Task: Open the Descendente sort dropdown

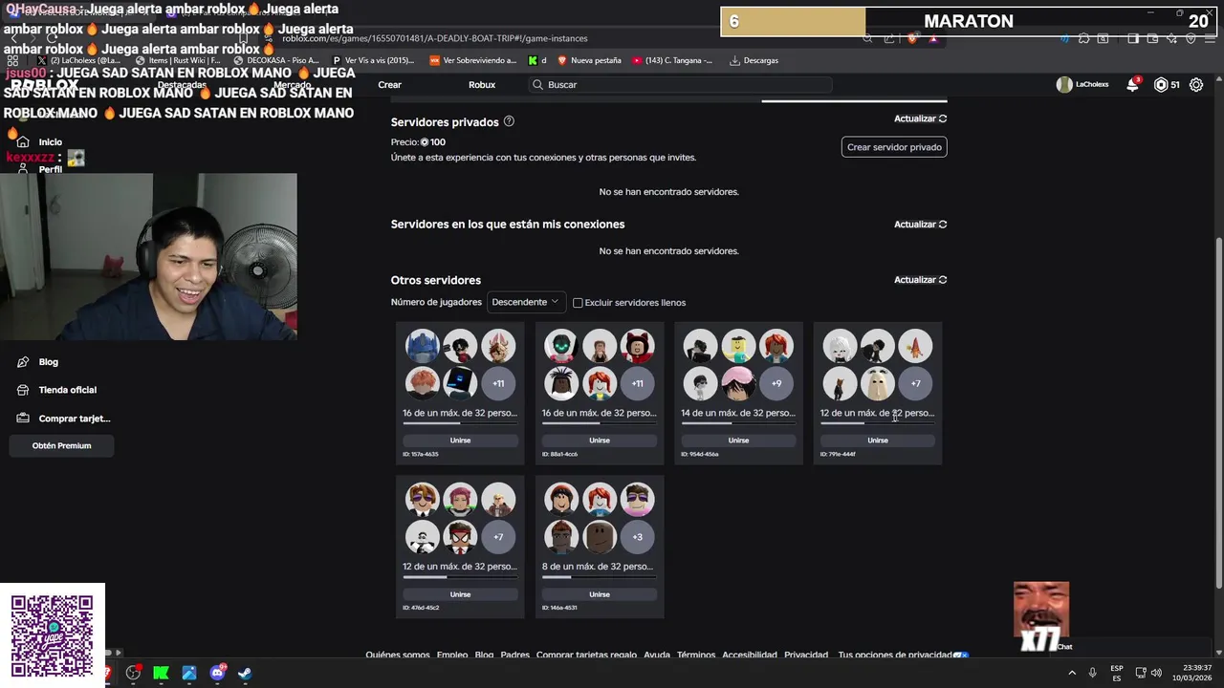Action: 526,302
